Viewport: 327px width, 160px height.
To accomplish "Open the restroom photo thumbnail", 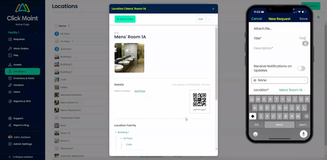I will [129, 58].
